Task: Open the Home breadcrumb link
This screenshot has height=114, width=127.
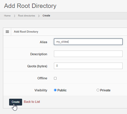Action: [x=7, y=16]
